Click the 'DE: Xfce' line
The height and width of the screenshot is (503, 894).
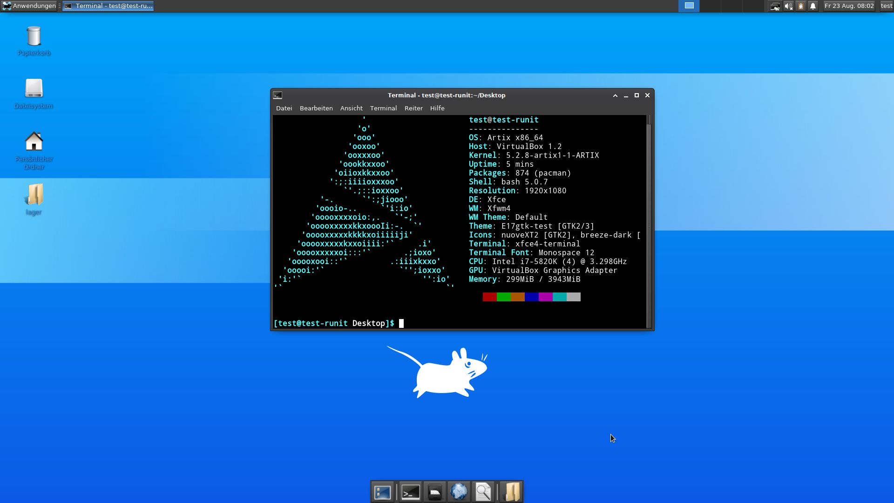pyautogui.click(x=487, y=199)
